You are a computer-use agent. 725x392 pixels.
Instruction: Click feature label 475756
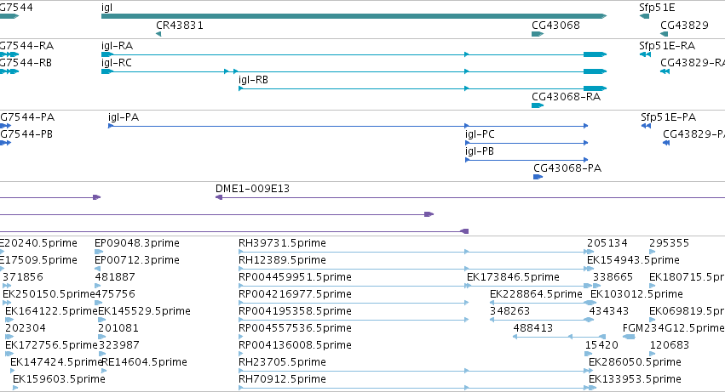[x=115, y=294]
